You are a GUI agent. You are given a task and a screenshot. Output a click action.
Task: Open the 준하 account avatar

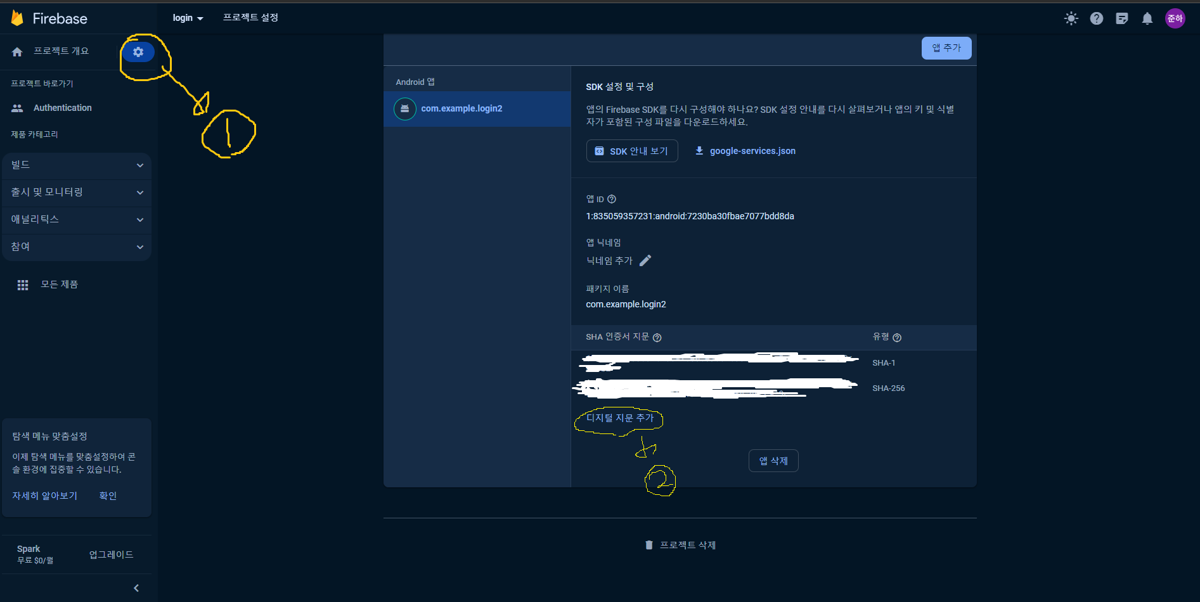(x=1175, y=18)
